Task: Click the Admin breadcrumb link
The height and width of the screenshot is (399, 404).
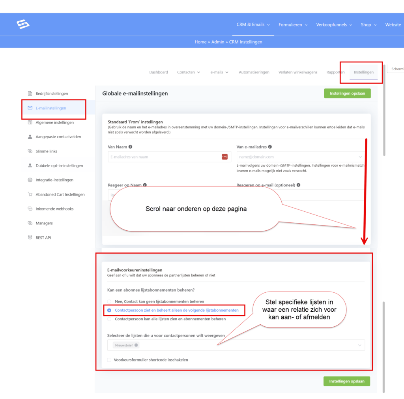Action: (x=217, y=42)
